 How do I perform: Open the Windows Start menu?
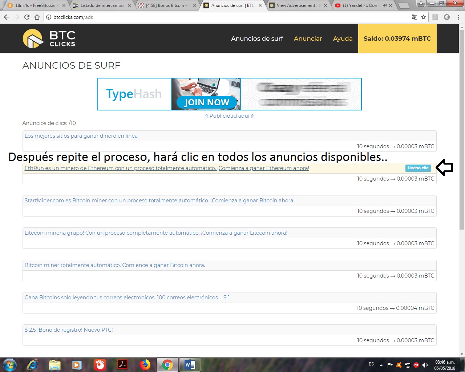10,364
